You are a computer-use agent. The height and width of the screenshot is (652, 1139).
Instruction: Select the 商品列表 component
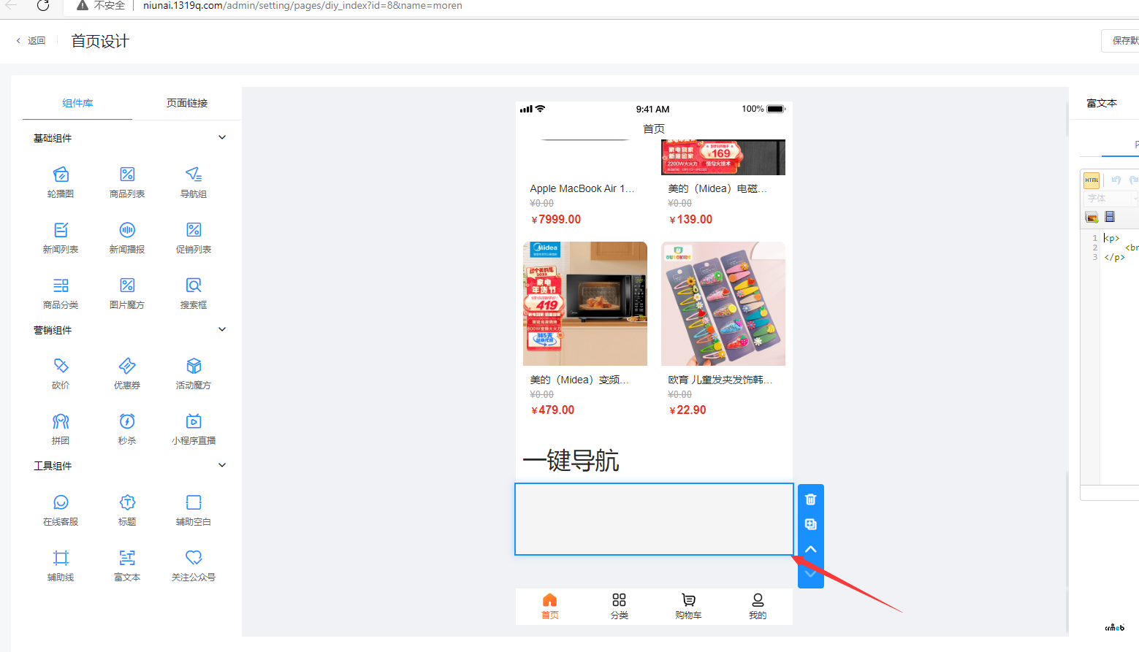pyautogui.click(x=127, y=182)
